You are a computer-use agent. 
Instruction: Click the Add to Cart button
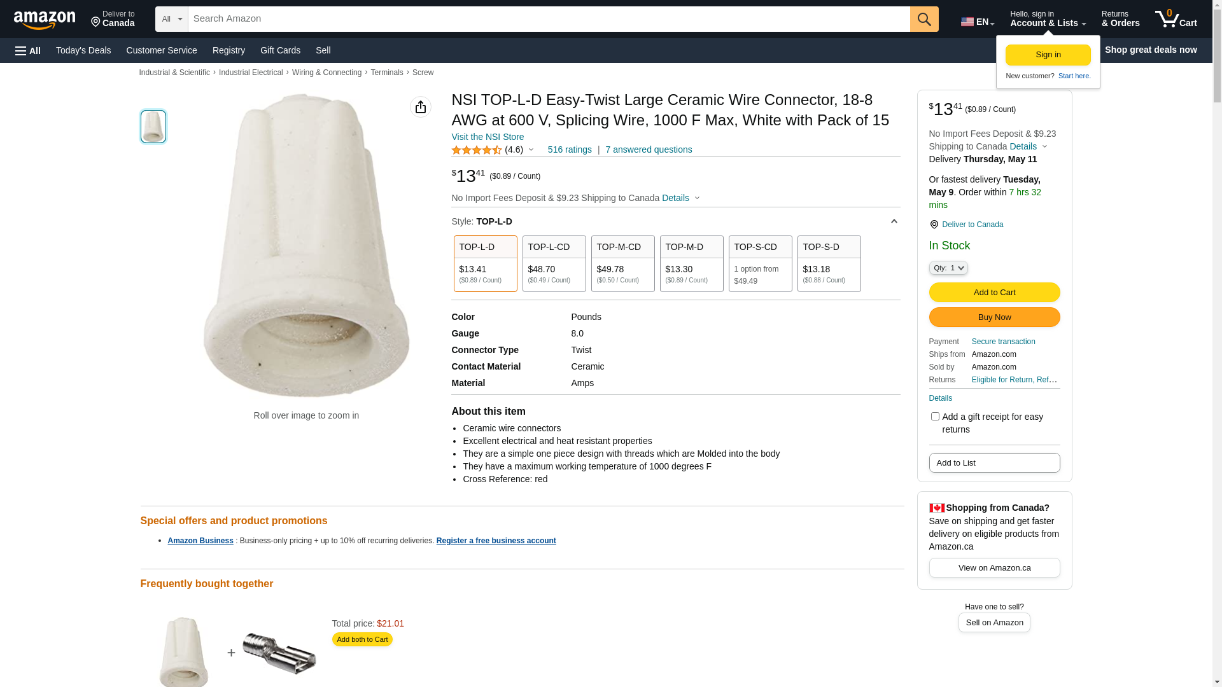[994, 292]
